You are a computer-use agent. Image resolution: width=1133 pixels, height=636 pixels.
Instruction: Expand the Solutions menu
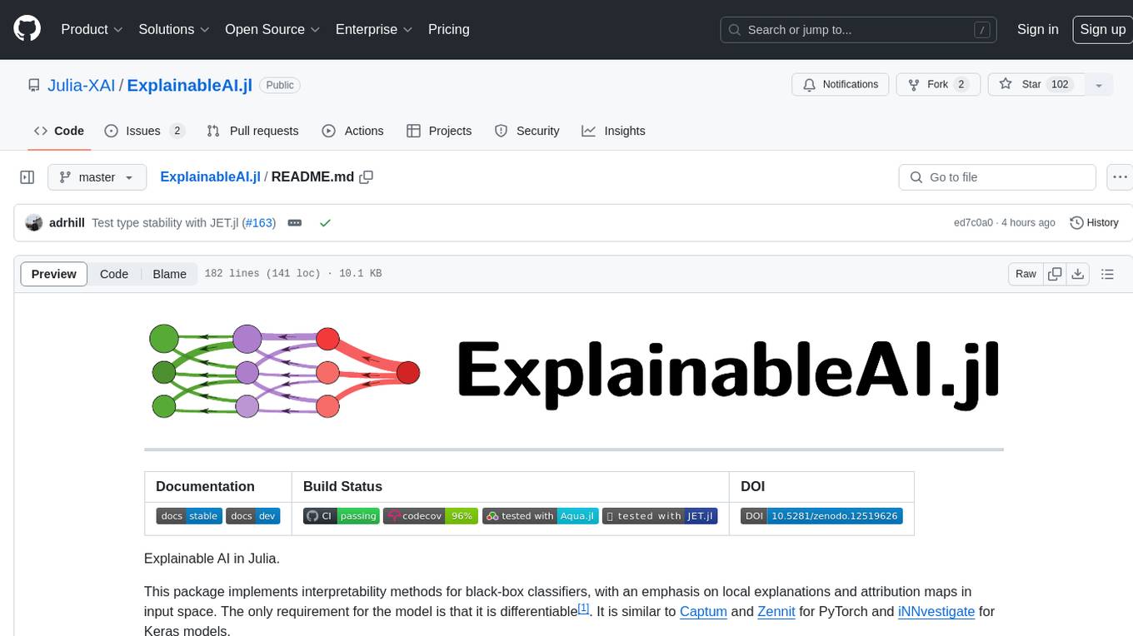[173, 29]
